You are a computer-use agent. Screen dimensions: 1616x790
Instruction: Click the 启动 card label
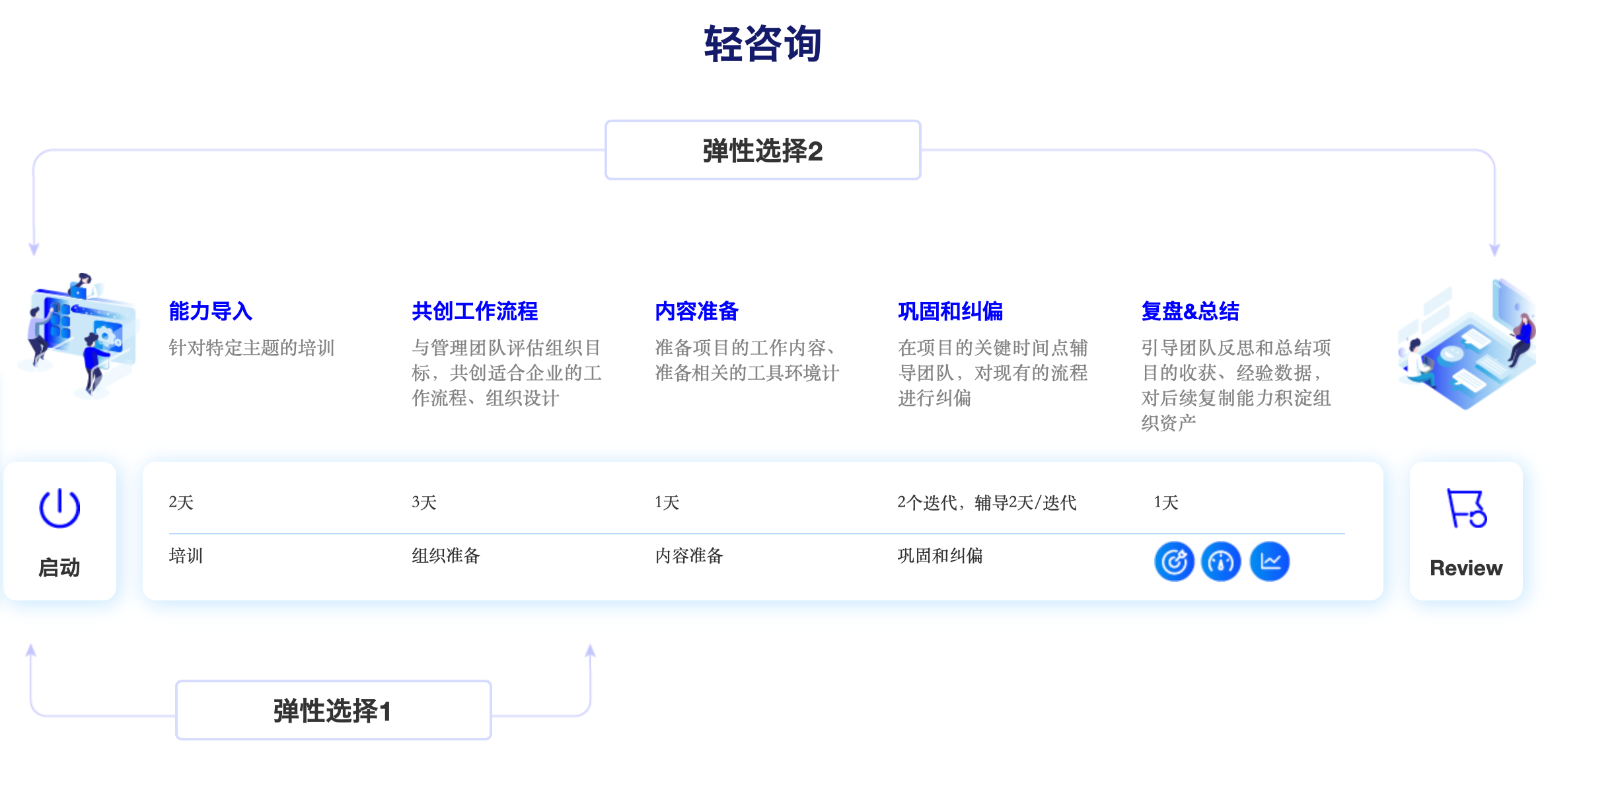(59, 567)
